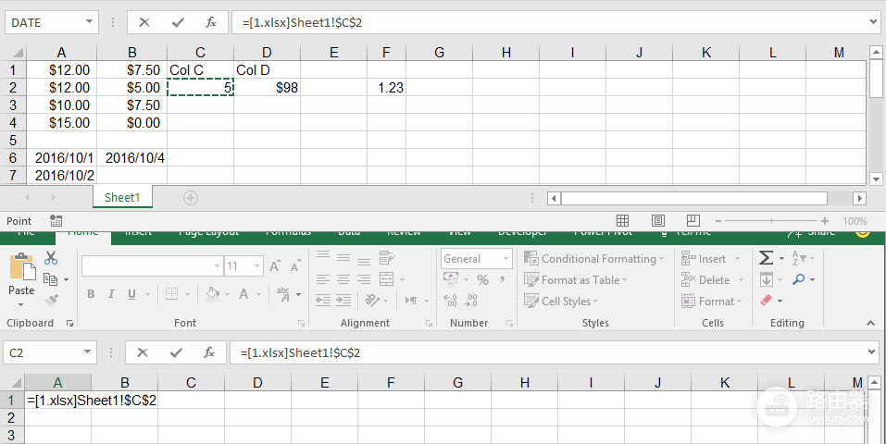Image resolution: width=886 pixels, height=444 pixels.
Task: Add new sheet with plus button
Action: click(x=191, y=198)
